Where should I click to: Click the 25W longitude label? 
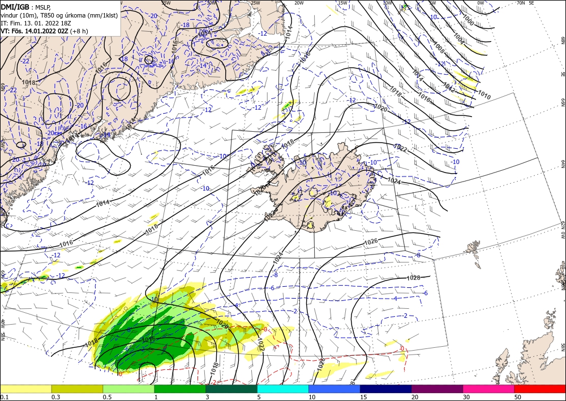tap(255, 3)
